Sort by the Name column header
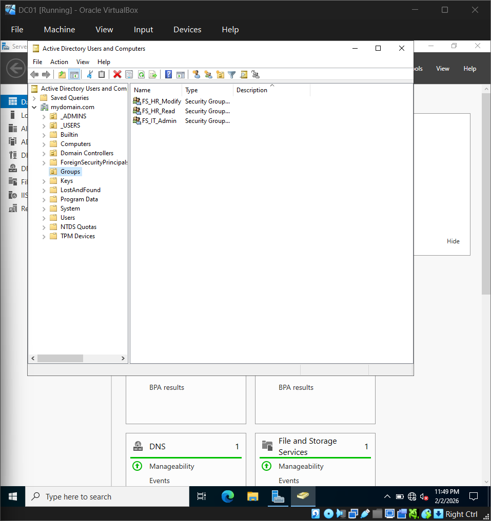 click(156, 90)
